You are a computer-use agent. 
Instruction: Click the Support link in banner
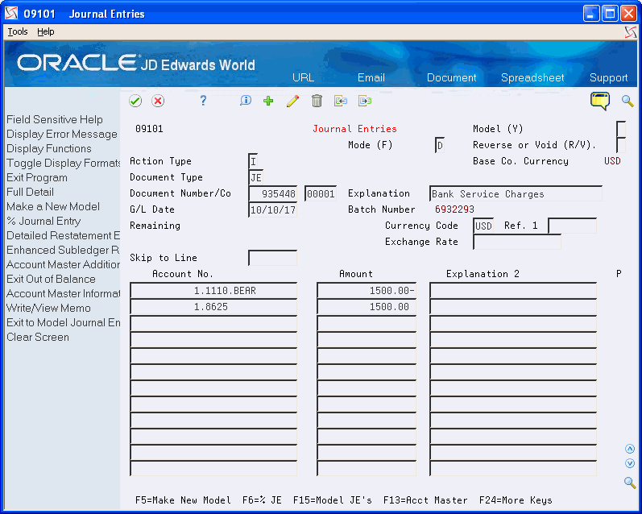[608, 77]
